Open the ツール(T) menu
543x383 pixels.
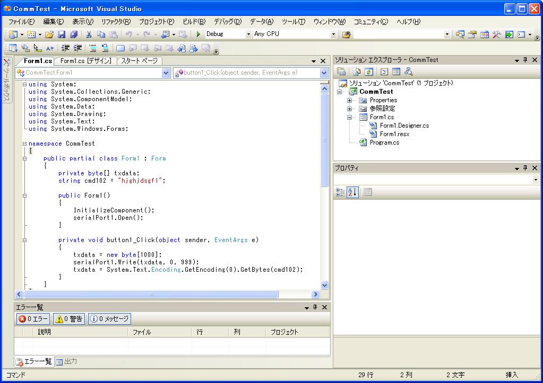(294, 21)
